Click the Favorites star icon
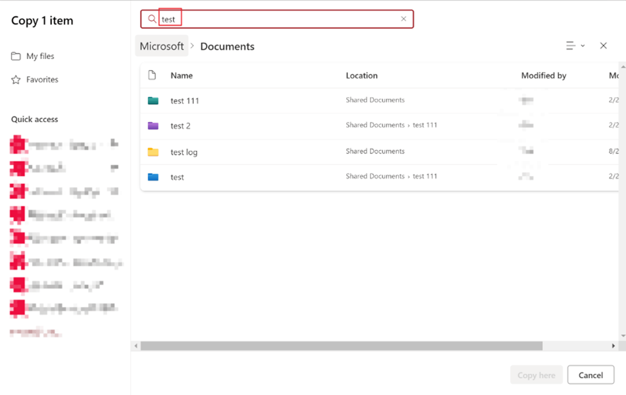The image size is (626, 395). coord(16,80)
